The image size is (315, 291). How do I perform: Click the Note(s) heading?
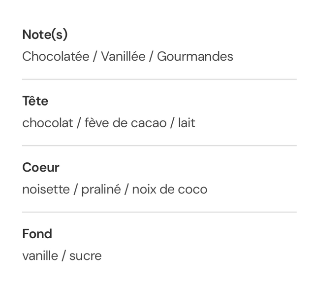[x=45, y=35]
